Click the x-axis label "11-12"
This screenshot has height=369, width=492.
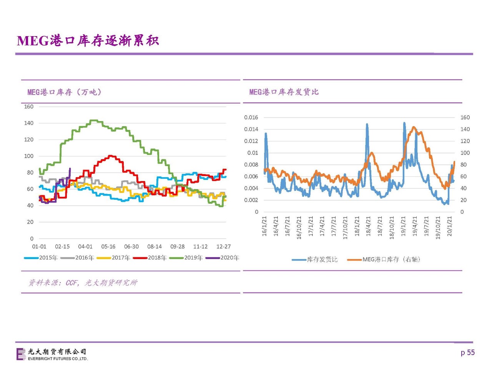tap(200, 246)
